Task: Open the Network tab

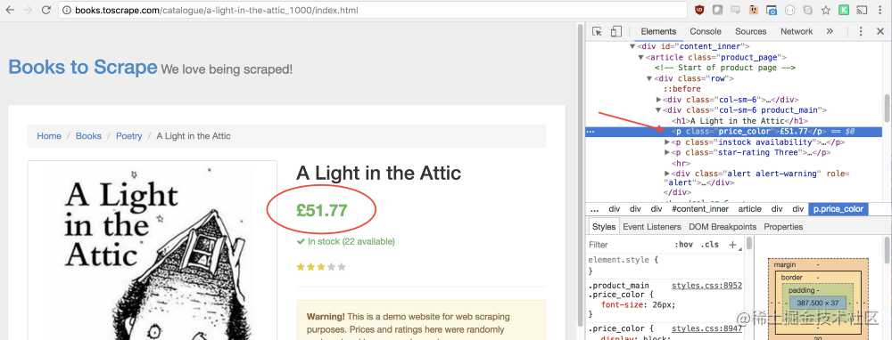Action: pyautogui.click(x=797, y=32)
